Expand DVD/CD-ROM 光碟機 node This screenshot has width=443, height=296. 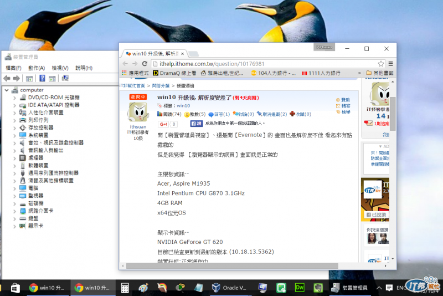click(14, 98)
